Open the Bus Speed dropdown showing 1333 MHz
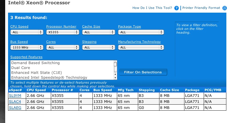The image size is (239, 123). [27, 47]
